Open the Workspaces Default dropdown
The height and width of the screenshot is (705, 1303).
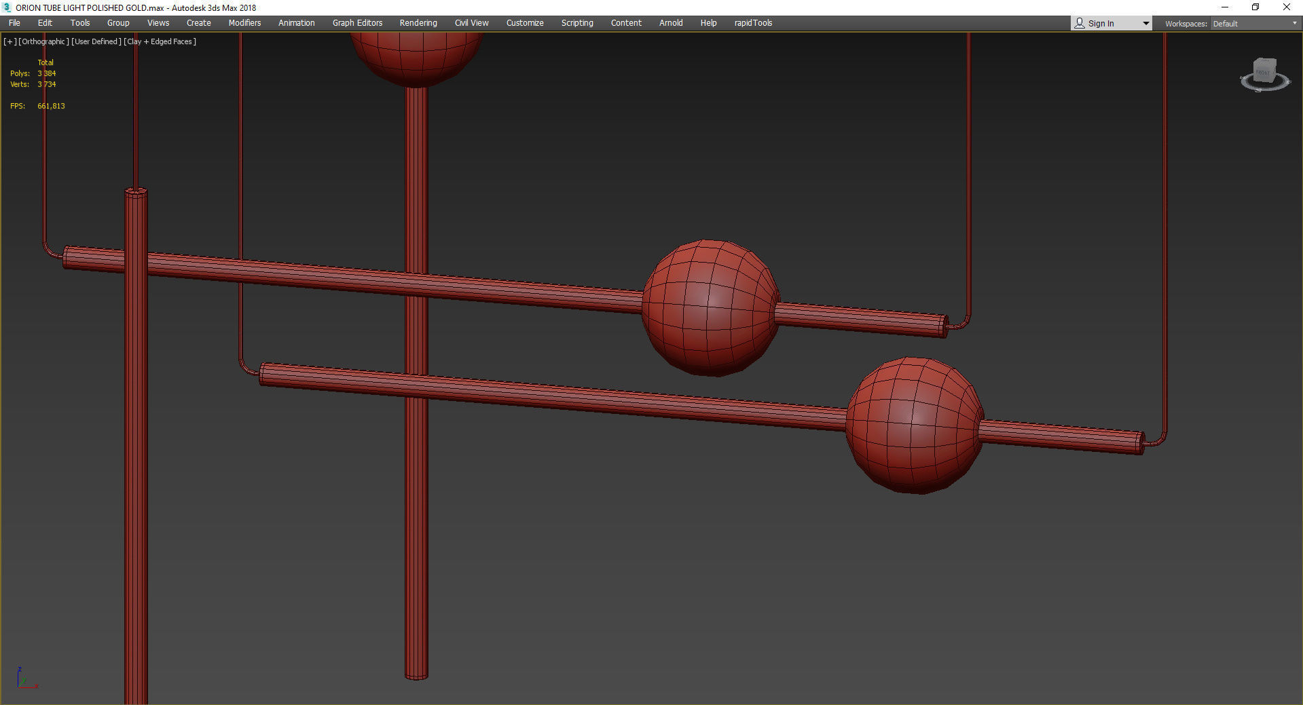coord(1255,24)
